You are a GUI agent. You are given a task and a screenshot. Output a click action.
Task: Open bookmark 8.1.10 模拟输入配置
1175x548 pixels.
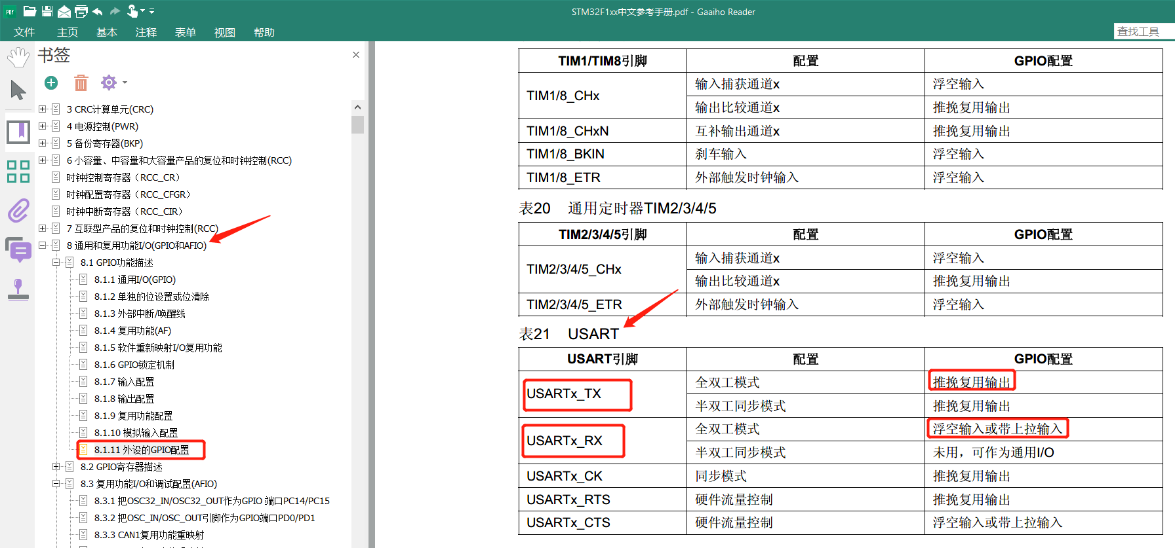[136, 433]
